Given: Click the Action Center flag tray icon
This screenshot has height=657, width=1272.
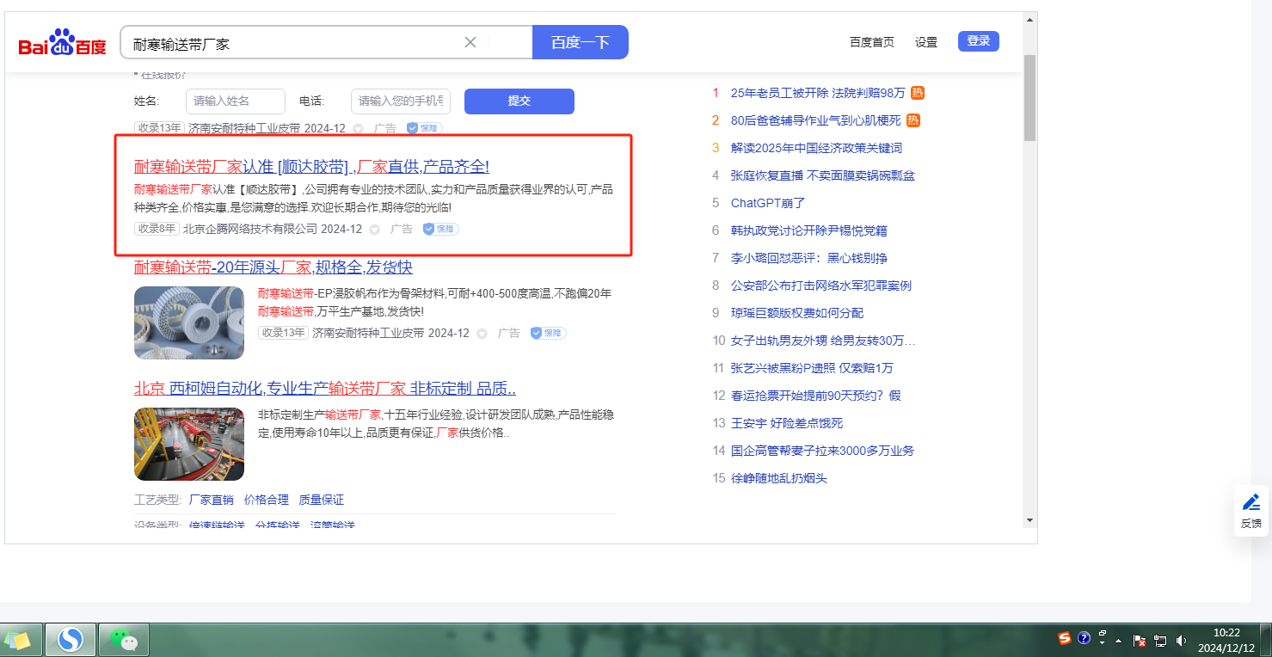Looking at the screenshot, I should 1140,641.
